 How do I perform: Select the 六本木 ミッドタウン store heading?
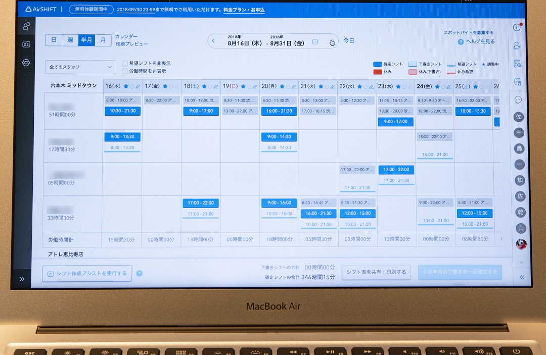[x=73, y=85]
